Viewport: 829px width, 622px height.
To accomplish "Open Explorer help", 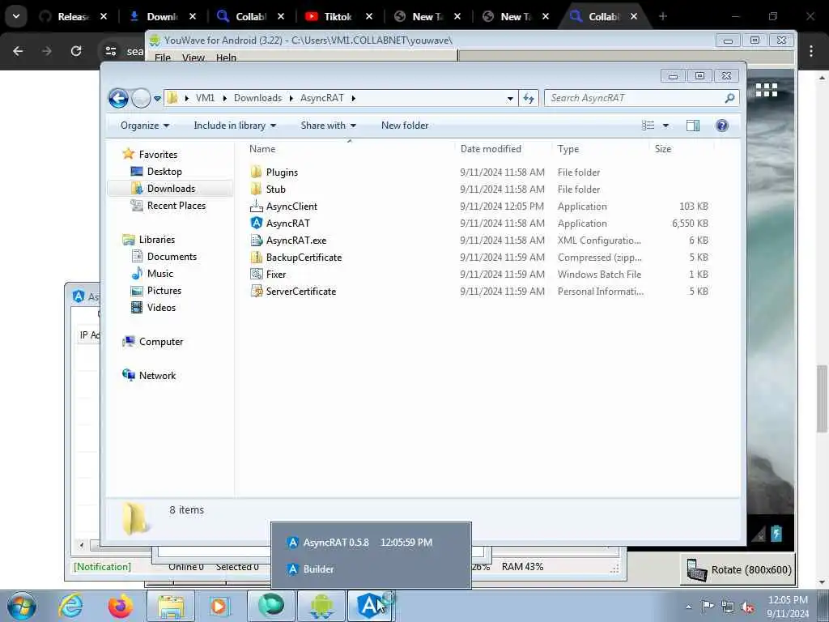I will [x=721, y=126].
